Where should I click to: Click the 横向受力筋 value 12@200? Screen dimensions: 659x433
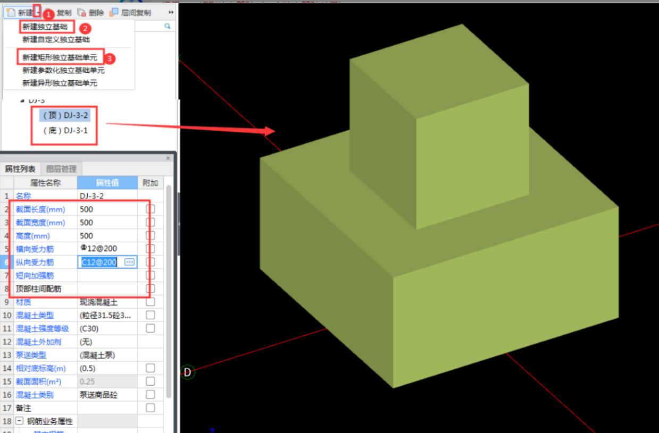tap(107, 249)
